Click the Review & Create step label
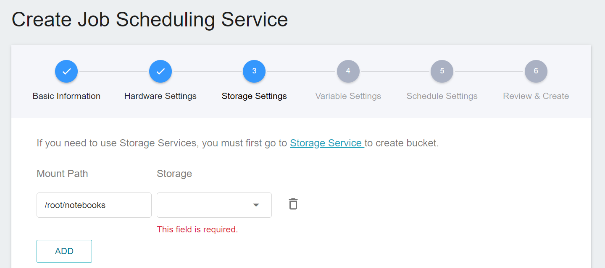Screen dimensions: 605x268 (536, 96)
